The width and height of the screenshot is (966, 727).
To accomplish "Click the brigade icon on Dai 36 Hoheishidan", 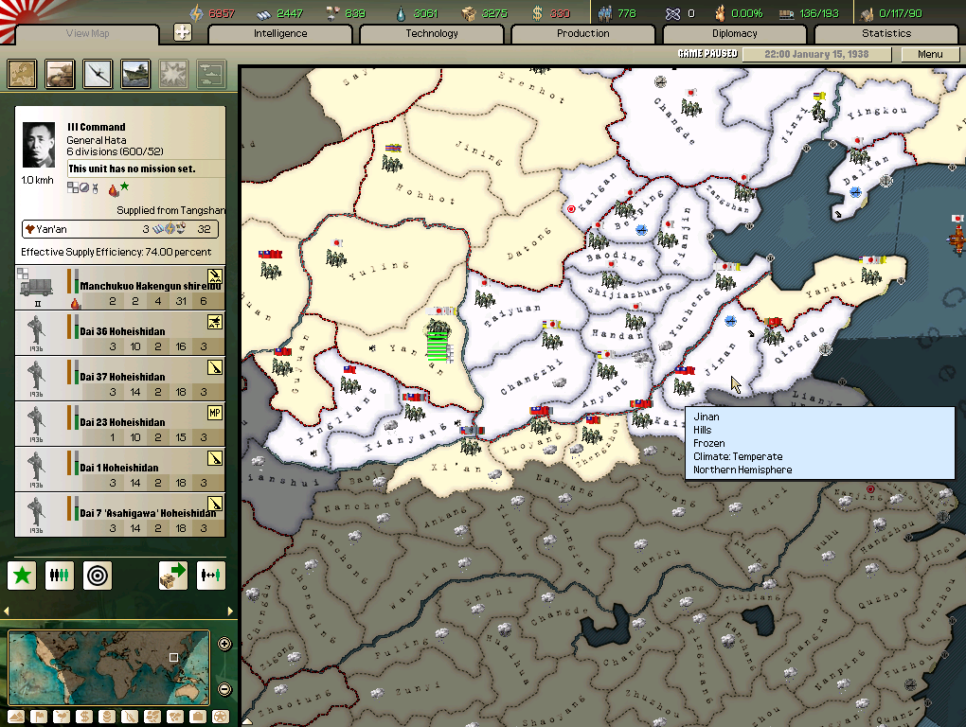I will tap(214, 322).
